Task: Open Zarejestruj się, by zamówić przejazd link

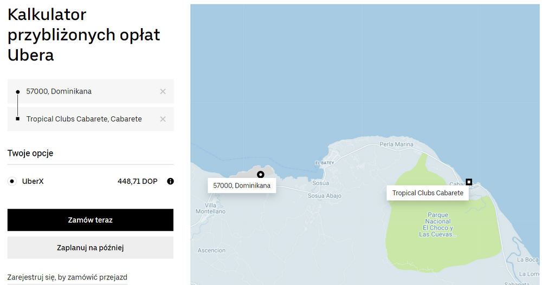Action: (67, 277)
